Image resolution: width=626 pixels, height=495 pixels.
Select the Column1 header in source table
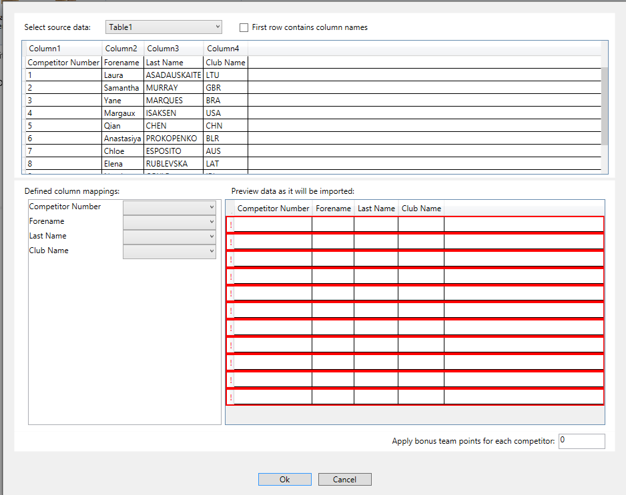coord(64,49)
